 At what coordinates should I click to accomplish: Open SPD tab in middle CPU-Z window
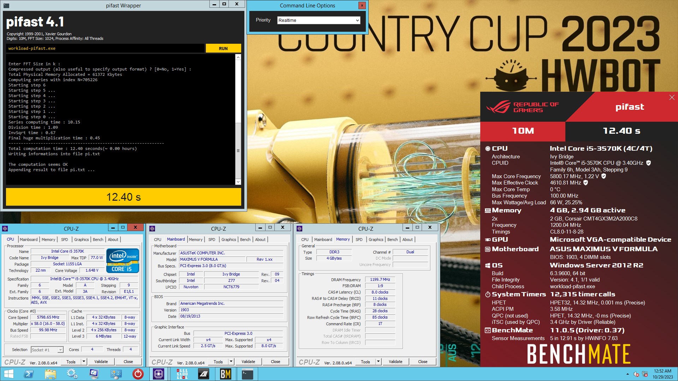coord(212,240)
